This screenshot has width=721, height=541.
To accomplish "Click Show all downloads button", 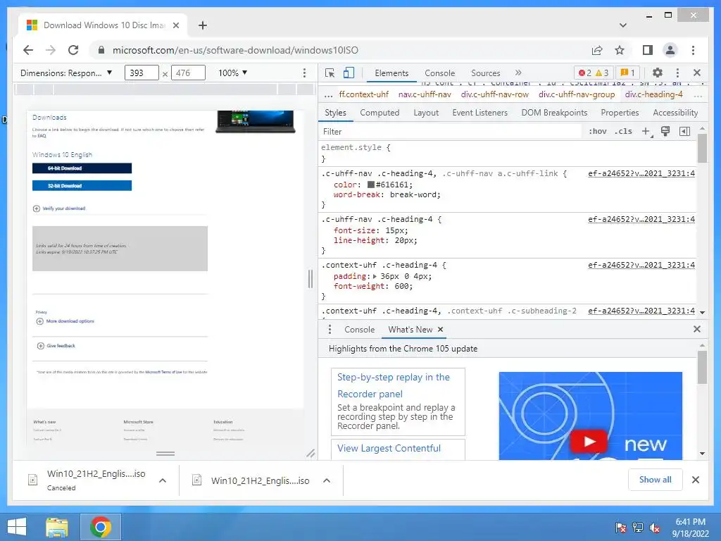I will pyautogui.click(x=655, y=480).
